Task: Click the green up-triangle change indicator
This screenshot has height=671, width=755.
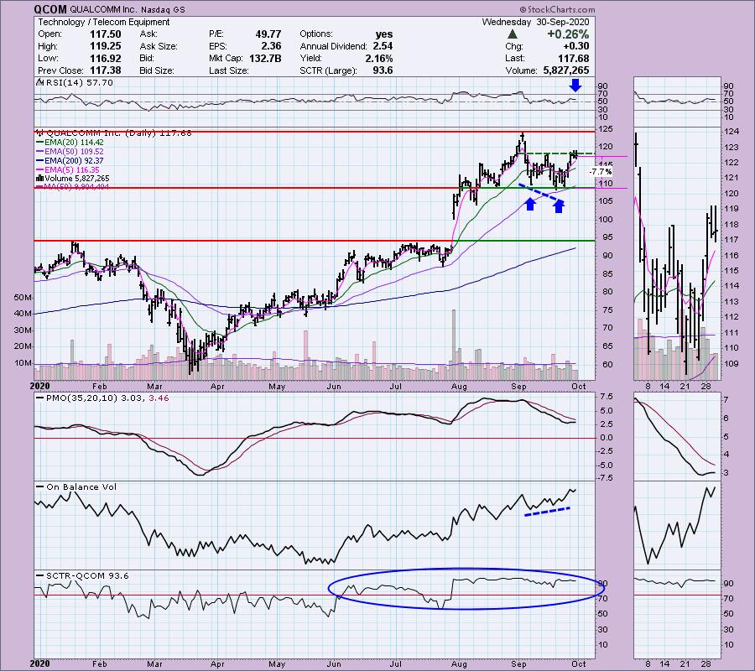Action: point(513,34)
